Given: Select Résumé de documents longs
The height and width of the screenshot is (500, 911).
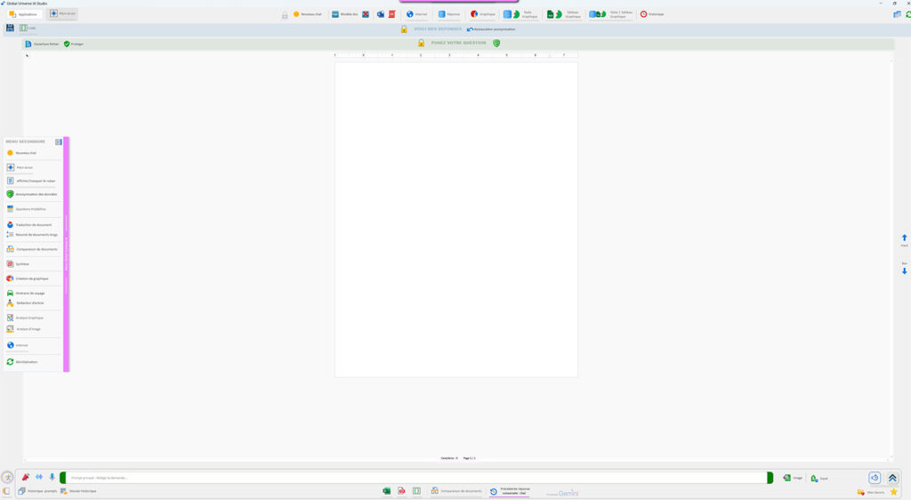Looking at the screenshot, I should (32, 235).
